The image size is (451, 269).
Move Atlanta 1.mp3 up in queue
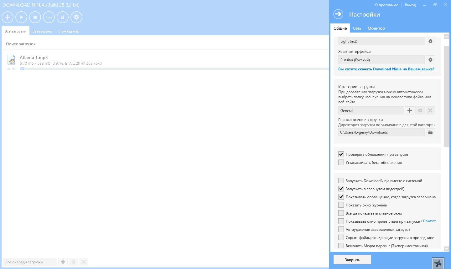tap(9, 69)
